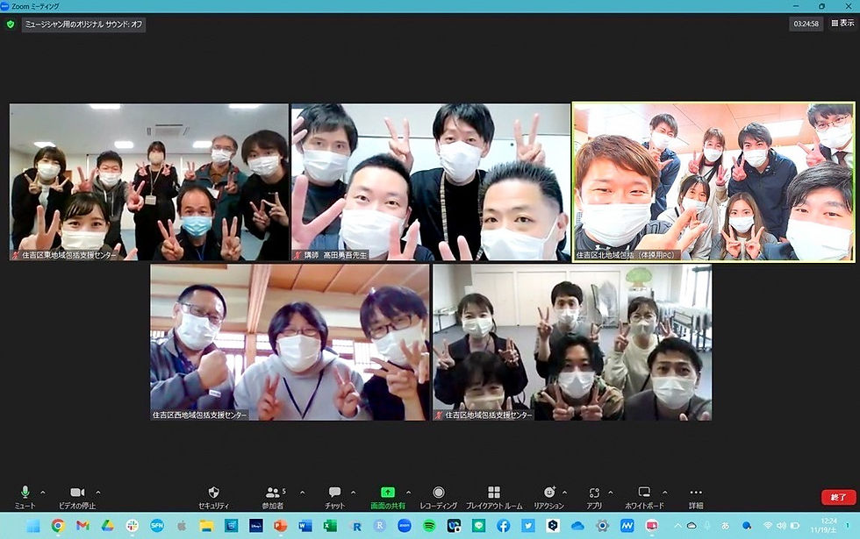Open Spotify from the taskbar
This screenshot has width=860, height=539.
429,526
